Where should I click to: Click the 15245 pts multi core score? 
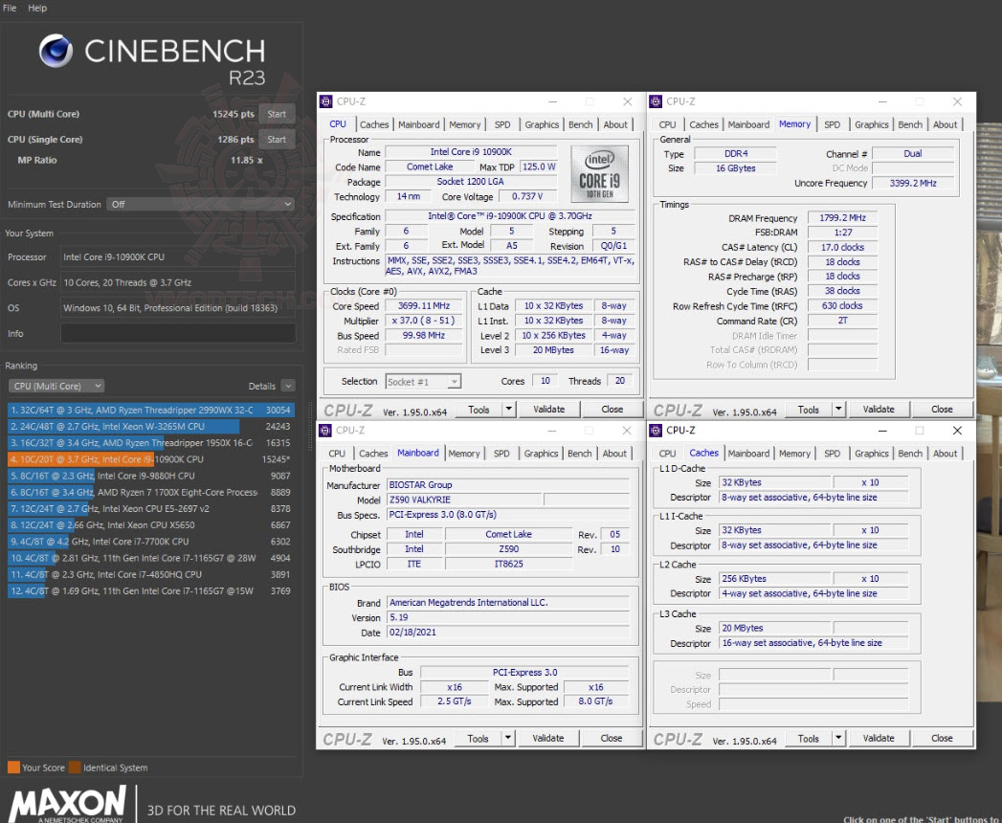click(x=234, y=115)
